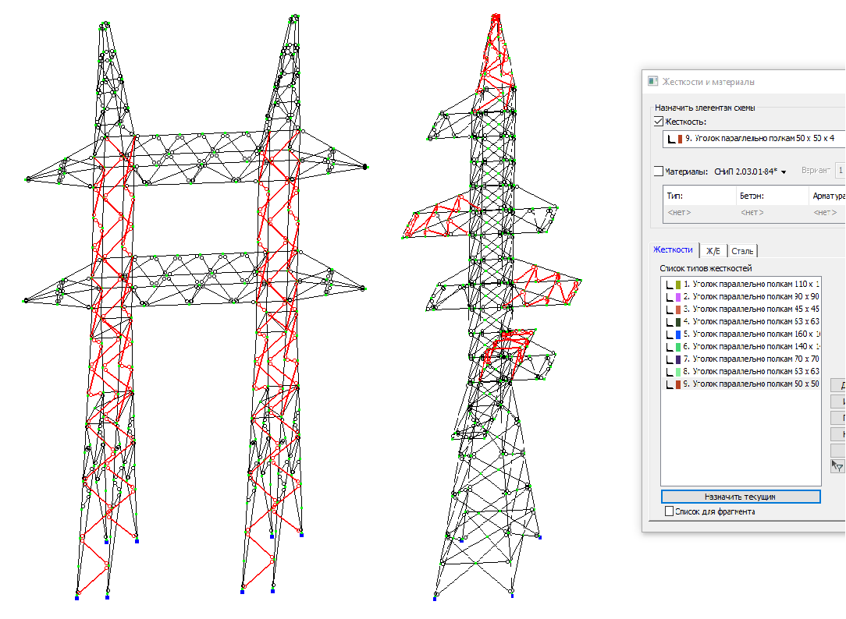Viewport: 846px width, 619px height.
Task: Click the Бетон column <нет> cell
Action: point(752,212)
